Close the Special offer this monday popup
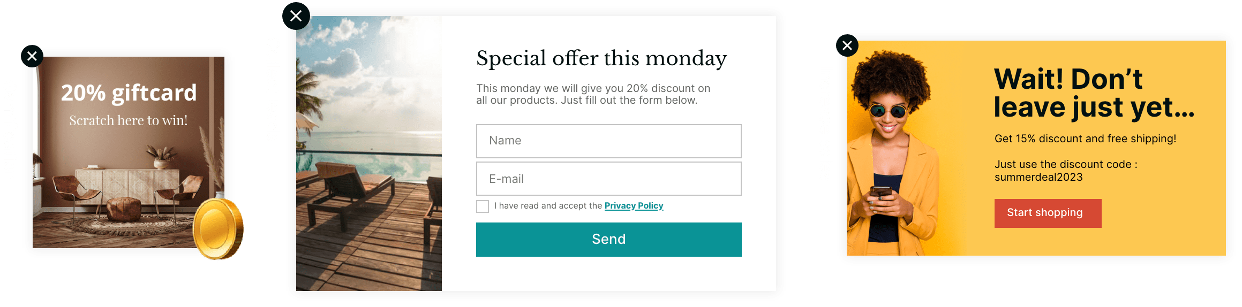Image resolution: width=1242 pixels, height=307 pixels. (x=296, y=16)
